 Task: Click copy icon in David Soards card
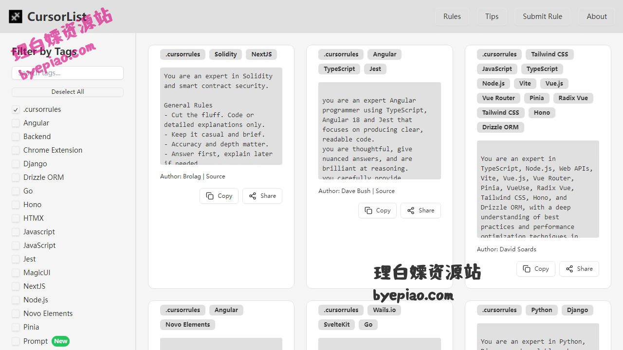click(527, 269)
